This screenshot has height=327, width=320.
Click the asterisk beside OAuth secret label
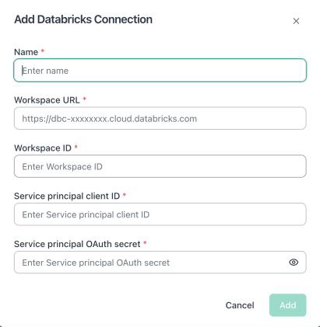[145, 242]
